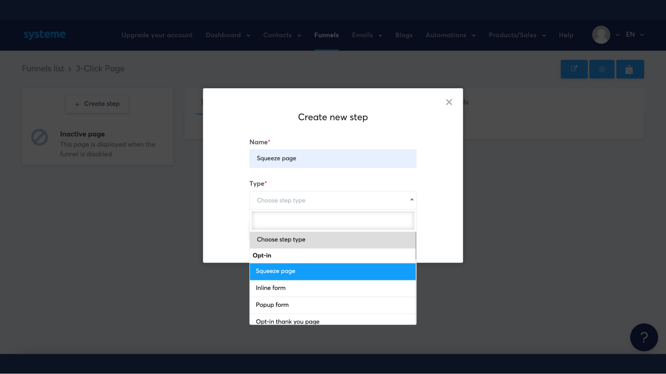Open the Contacts menu

pyautogui.click(x=277, y=35)
